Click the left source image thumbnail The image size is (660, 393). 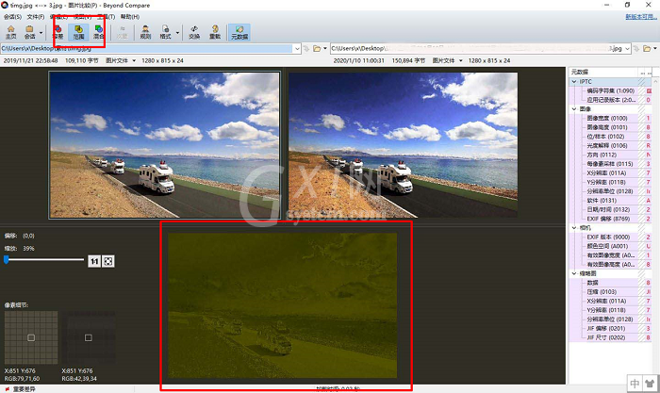(165, 145)
